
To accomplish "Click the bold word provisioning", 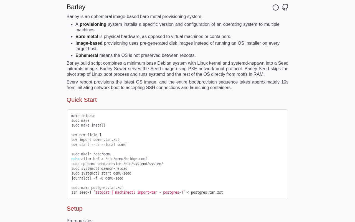I will [93, 24].
